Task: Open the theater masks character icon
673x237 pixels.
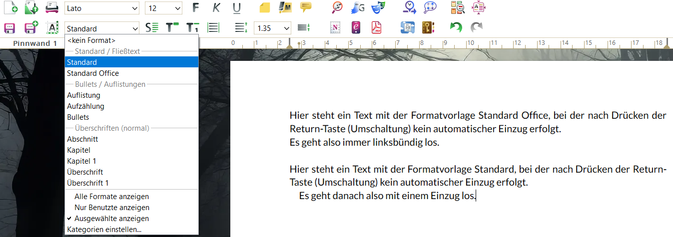Action: 378,8
